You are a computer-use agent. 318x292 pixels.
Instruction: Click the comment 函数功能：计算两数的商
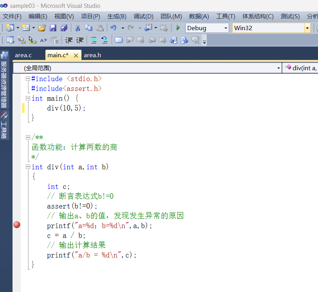tap(74, 147)
